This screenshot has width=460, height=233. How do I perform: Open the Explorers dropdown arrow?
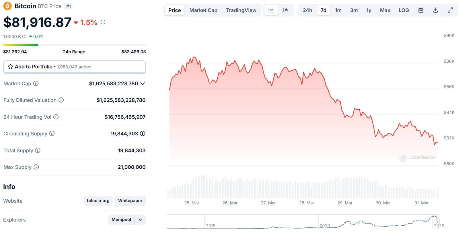click(x=140, y=220)
